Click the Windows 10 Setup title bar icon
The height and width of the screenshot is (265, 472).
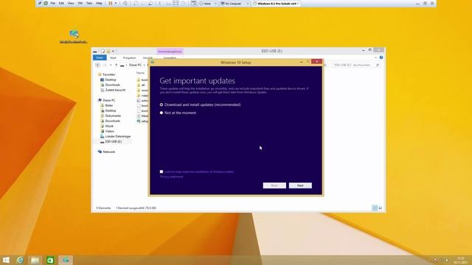(x=153, y=62)
